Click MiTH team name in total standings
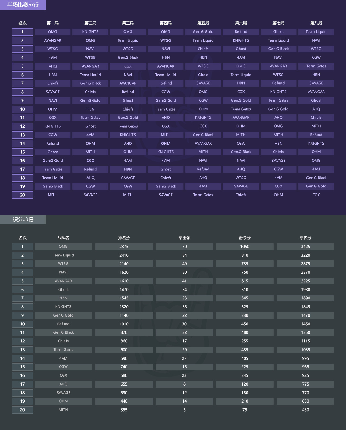The image size is (346, 430). pos(63,410)
